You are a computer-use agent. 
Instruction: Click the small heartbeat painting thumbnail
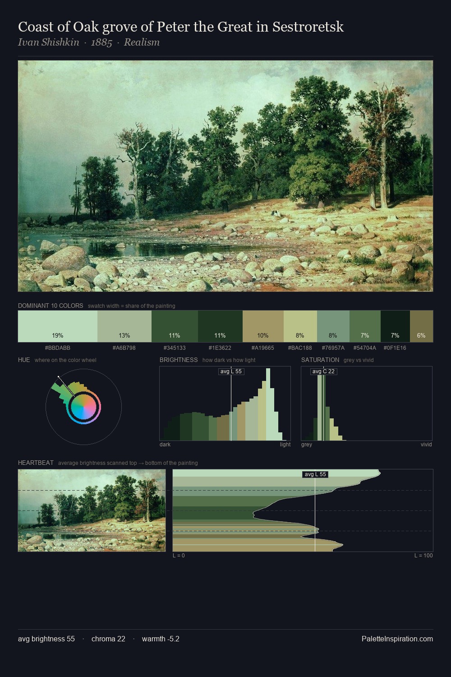pyautogui.click(x=92, y=510)
